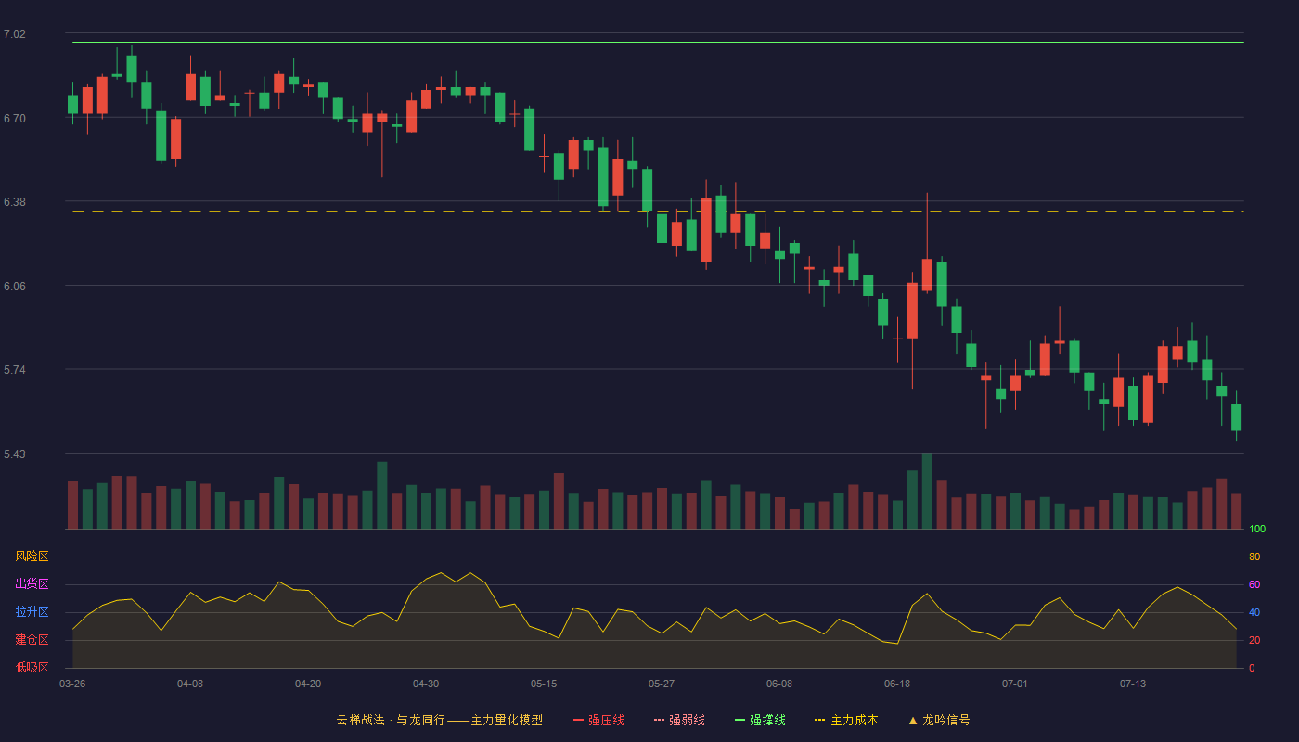Click the 拉升区 zone label
The width and height of the screenshot is (1299, 742).
[32, 612]
